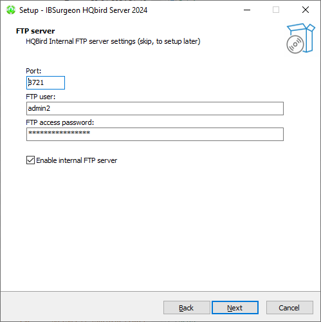321x322 pixels.
Task: Click the HQbird setup icon in title bar
Action: (10, 10)
